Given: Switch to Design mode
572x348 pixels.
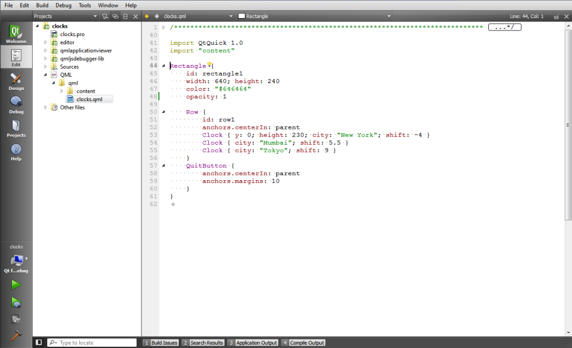Looking at the screenshot, I should coord(16,81).
